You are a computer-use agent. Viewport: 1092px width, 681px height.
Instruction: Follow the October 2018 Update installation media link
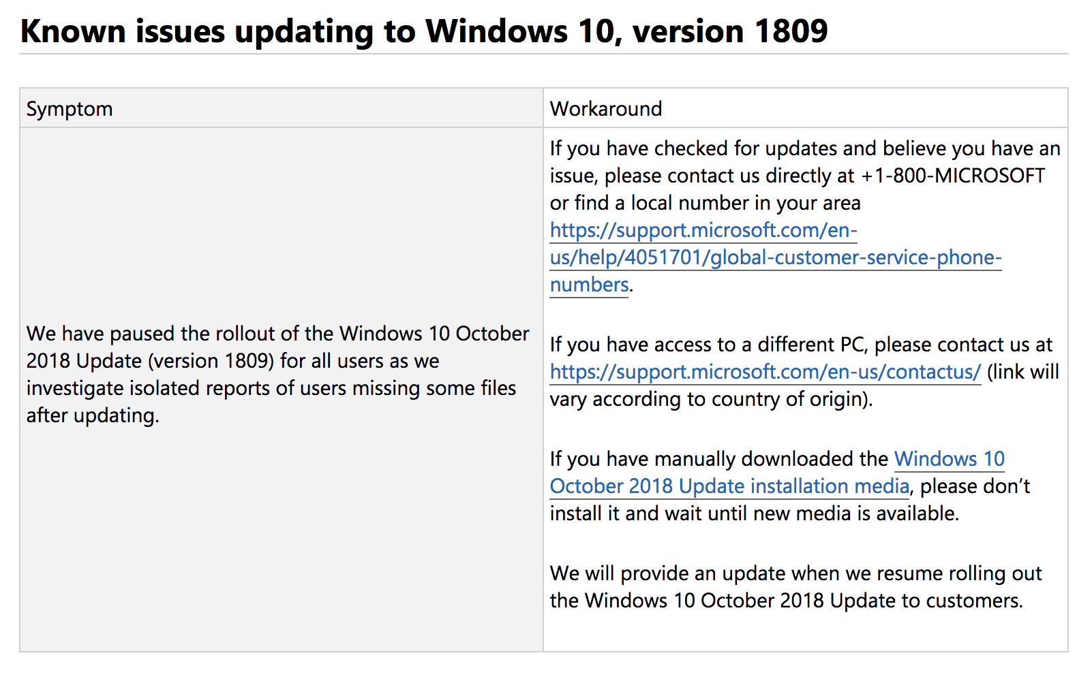(x=777, y=473)
